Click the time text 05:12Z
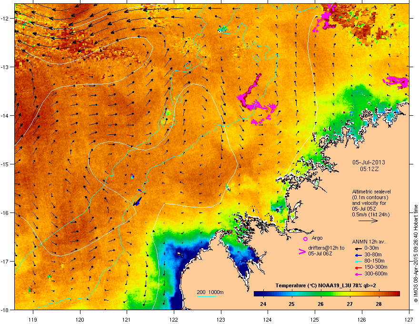Viewport: 419px width, 324px height. (x=369, y=169)
